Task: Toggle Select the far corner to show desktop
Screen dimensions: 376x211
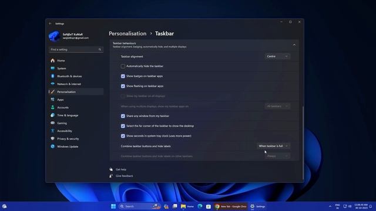Action: coord(123,126)
